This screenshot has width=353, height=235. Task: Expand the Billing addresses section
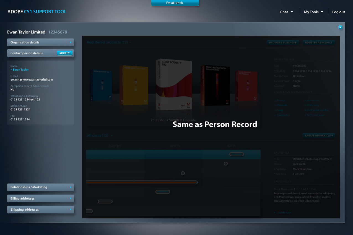pyautogui.click(x=40, y=198)
